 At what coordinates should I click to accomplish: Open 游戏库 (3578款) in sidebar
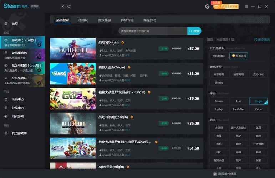22,42
